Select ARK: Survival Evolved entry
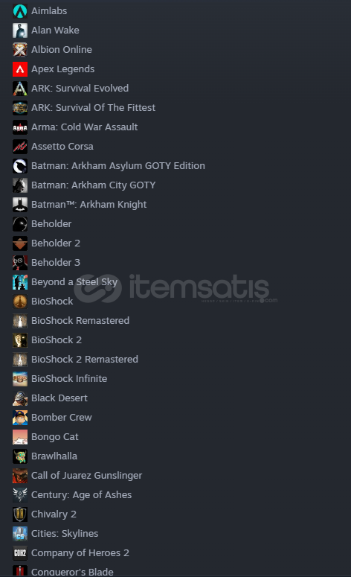Image resolution: width=351 pixels, height=577 pixels. click(80, 89)
